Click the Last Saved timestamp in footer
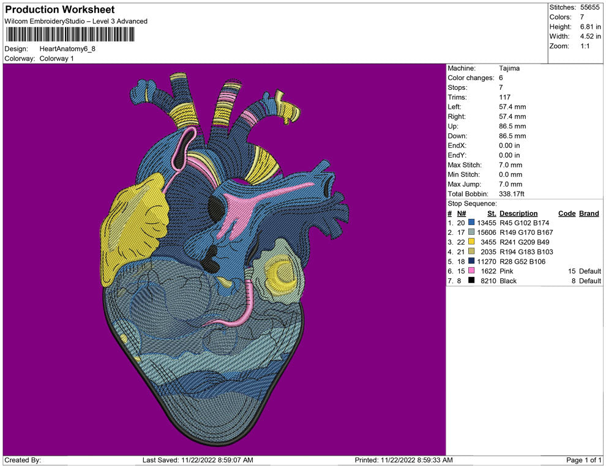 click(x=197, y=460)
